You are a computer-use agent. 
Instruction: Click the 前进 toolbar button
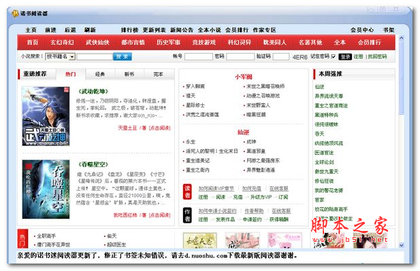[50, 30]
